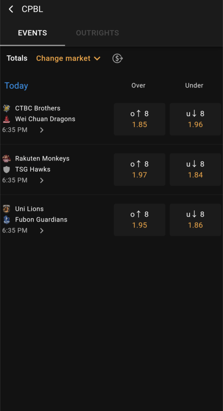Select the Events tab
Screen dimensions: 223x411
(32, 33)
